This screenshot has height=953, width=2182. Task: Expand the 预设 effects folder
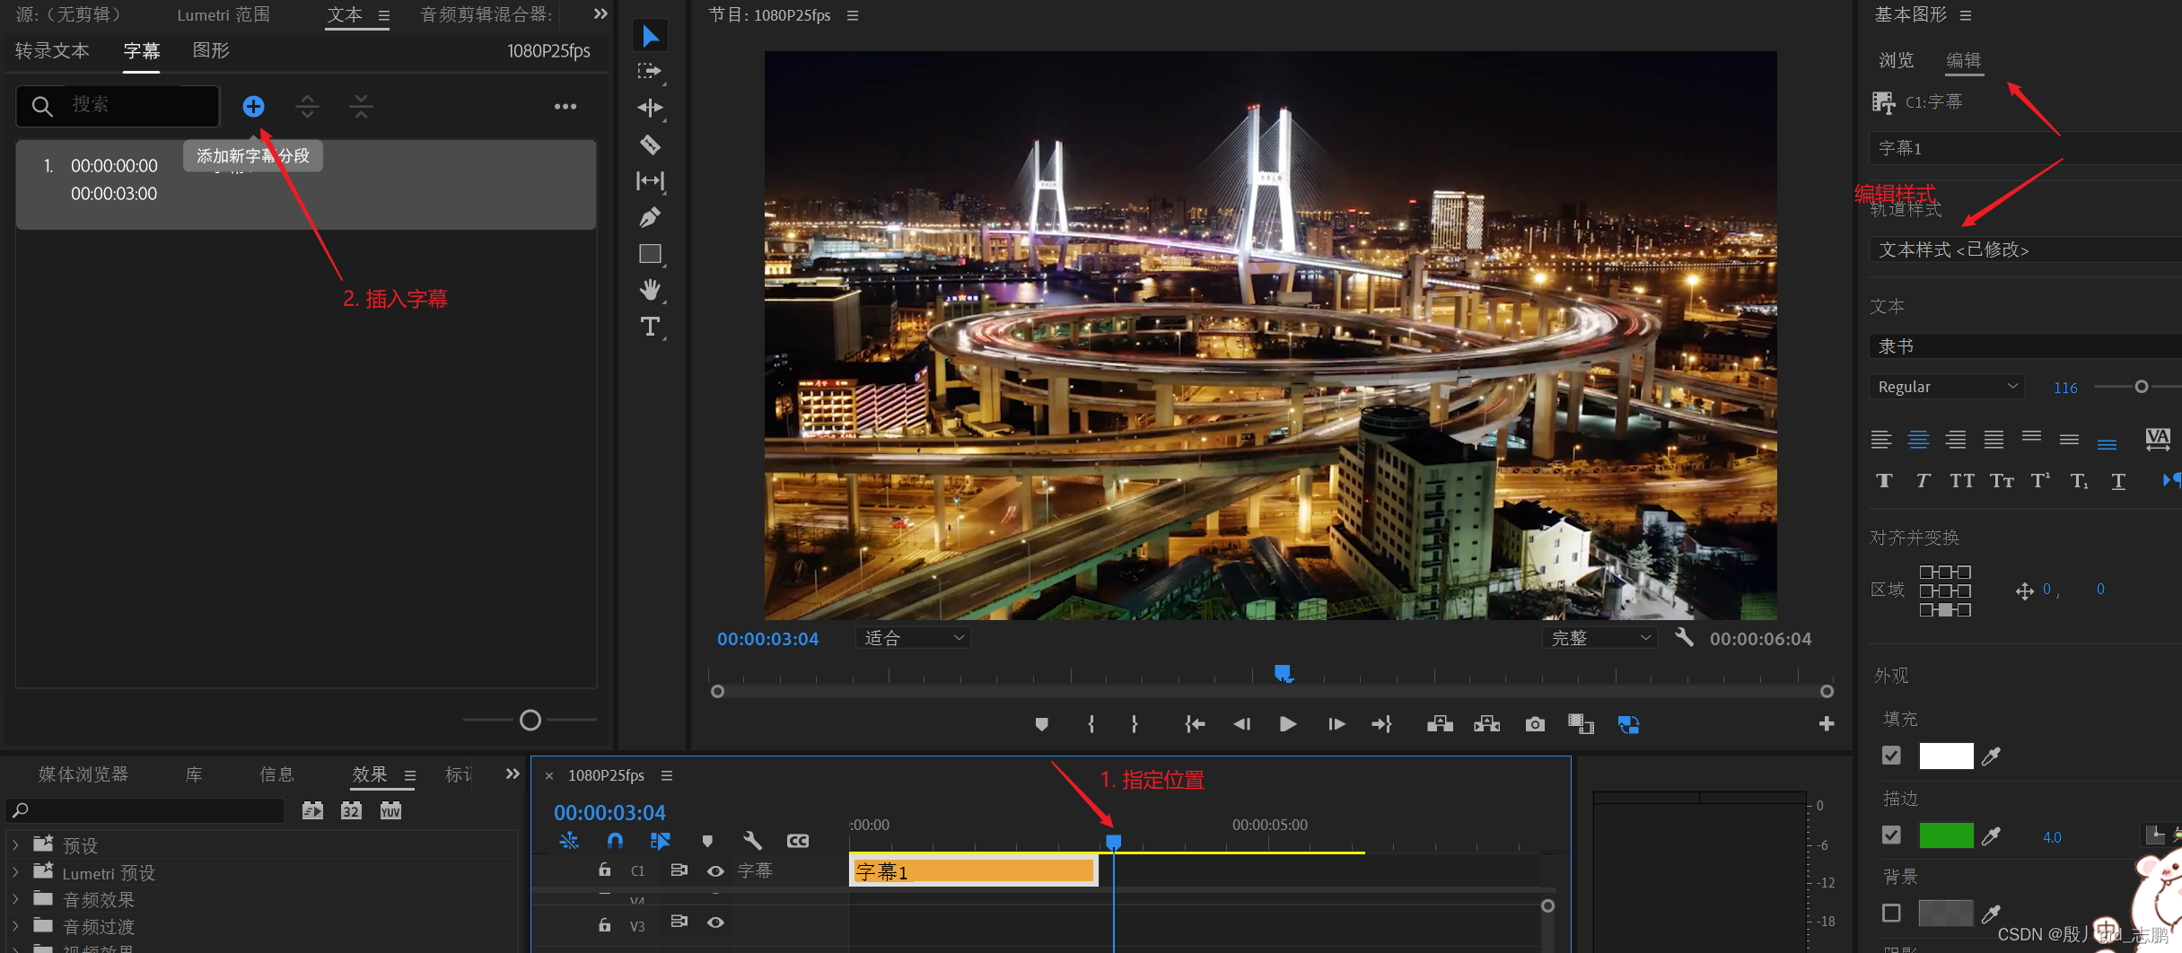point(15,844)
